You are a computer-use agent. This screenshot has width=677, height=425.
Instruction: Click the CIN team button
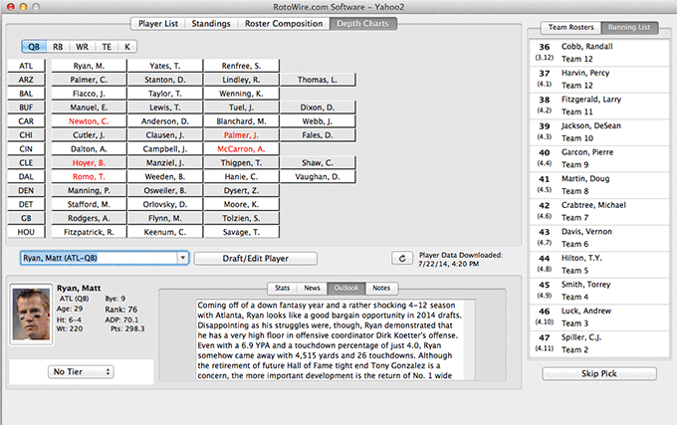[26, 149]
